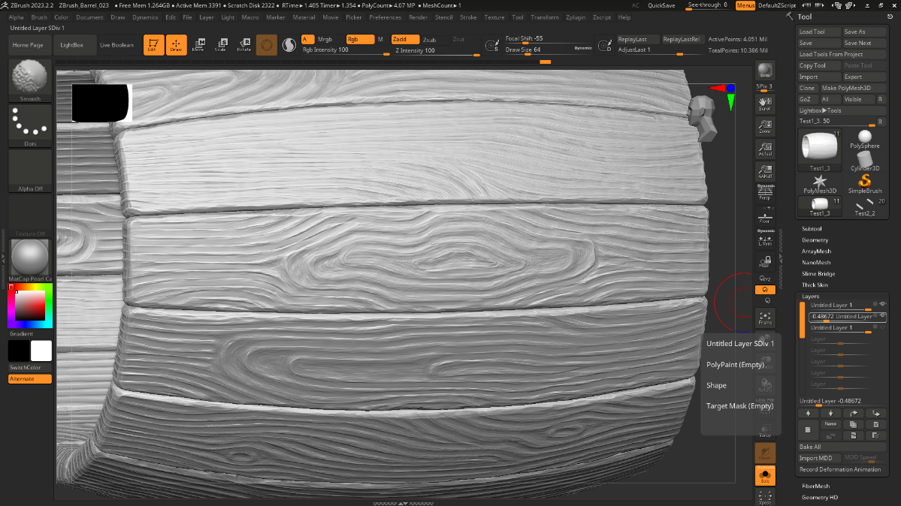Click the ZBrush logo icon

click(5, 5)
